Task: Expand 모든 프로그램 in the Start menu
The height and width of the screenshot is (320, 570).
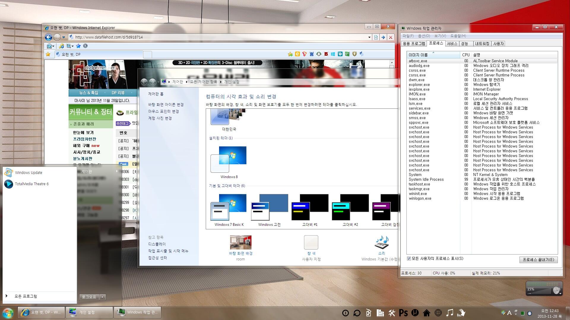Action: [x=26, y=296]
